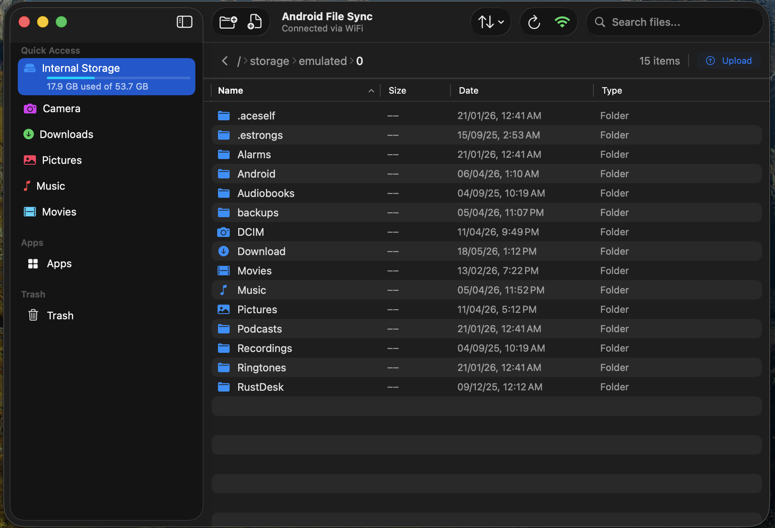Select the Podcasts folder icon
The image size is (775, 528).
[x=224, y=329]
